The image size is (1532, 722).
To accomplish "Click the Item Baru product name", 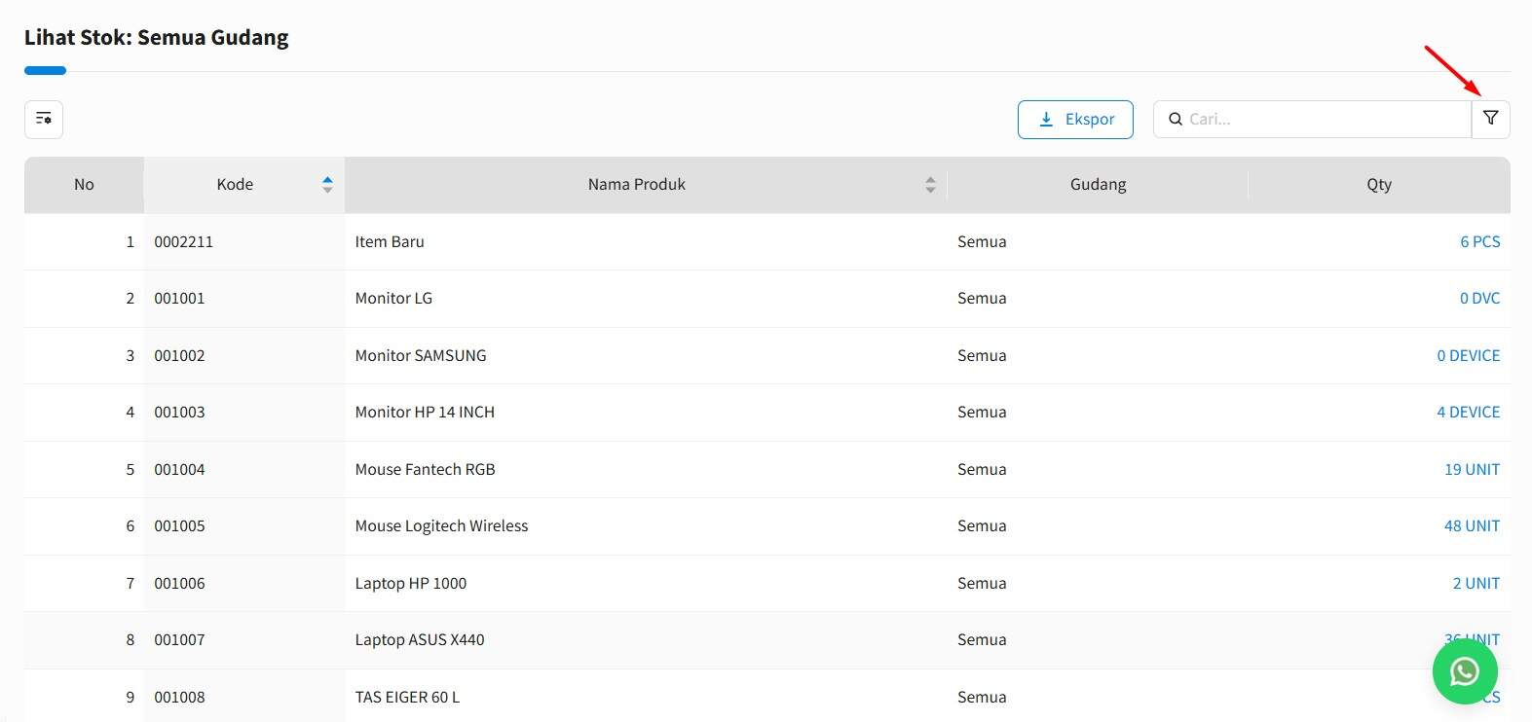I will (x=390, y=241).
